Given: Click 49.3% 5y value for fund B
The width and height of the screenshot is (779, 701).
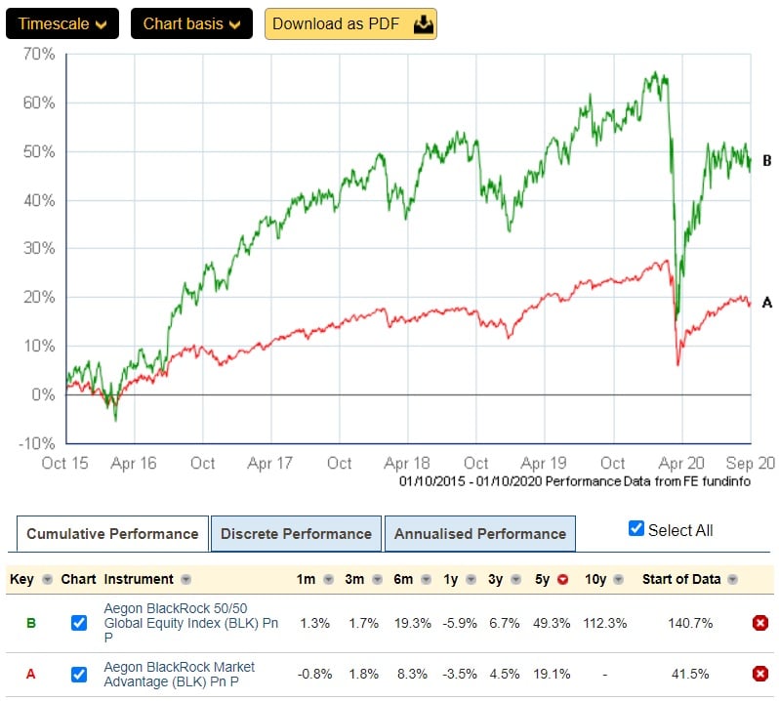Looking at the screenshot, I should [x=552, y=623].
